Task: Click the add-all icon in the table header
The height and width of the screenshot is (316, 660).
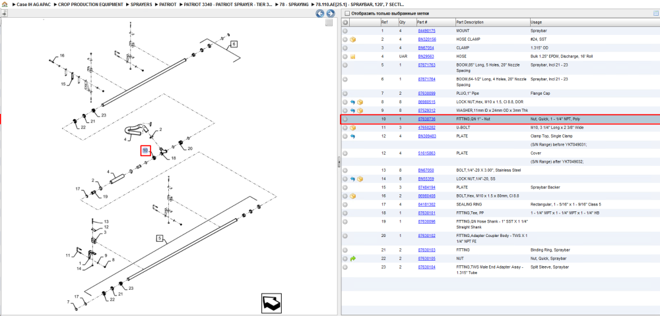Action: [x=345, y=22]
